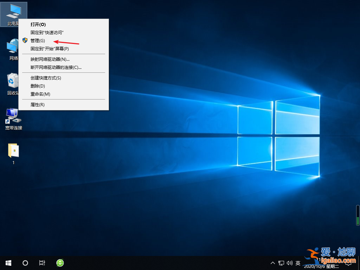Open the folder named 1 on desktop
Viewport: 360px width, 270px height.
point(13,151)
